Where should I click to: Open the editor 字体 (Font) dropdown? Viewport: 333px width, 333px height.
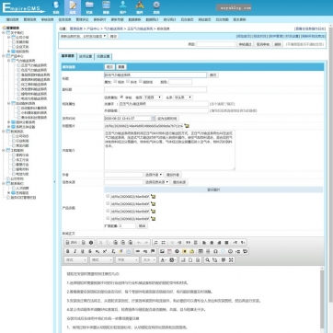[128, 260]
